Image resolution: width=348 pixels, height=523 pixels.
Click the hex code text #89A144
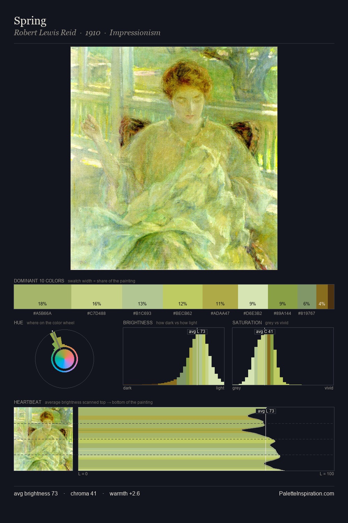pos(283,313)
